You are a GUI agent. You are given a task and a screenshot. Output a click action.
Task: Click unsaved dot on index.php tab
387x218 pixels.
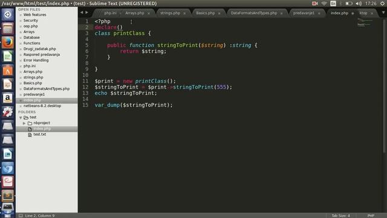353,13
